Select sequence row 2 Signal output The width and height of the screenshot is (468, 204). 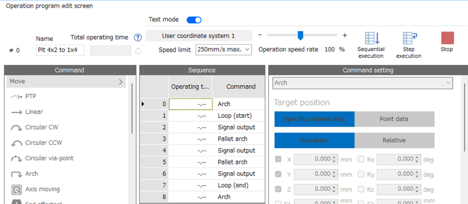click(203, 127)
